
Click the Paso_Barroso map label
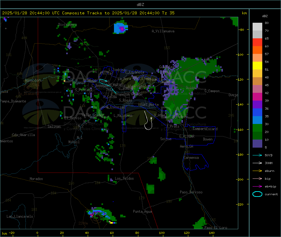(x=191, y=192)
